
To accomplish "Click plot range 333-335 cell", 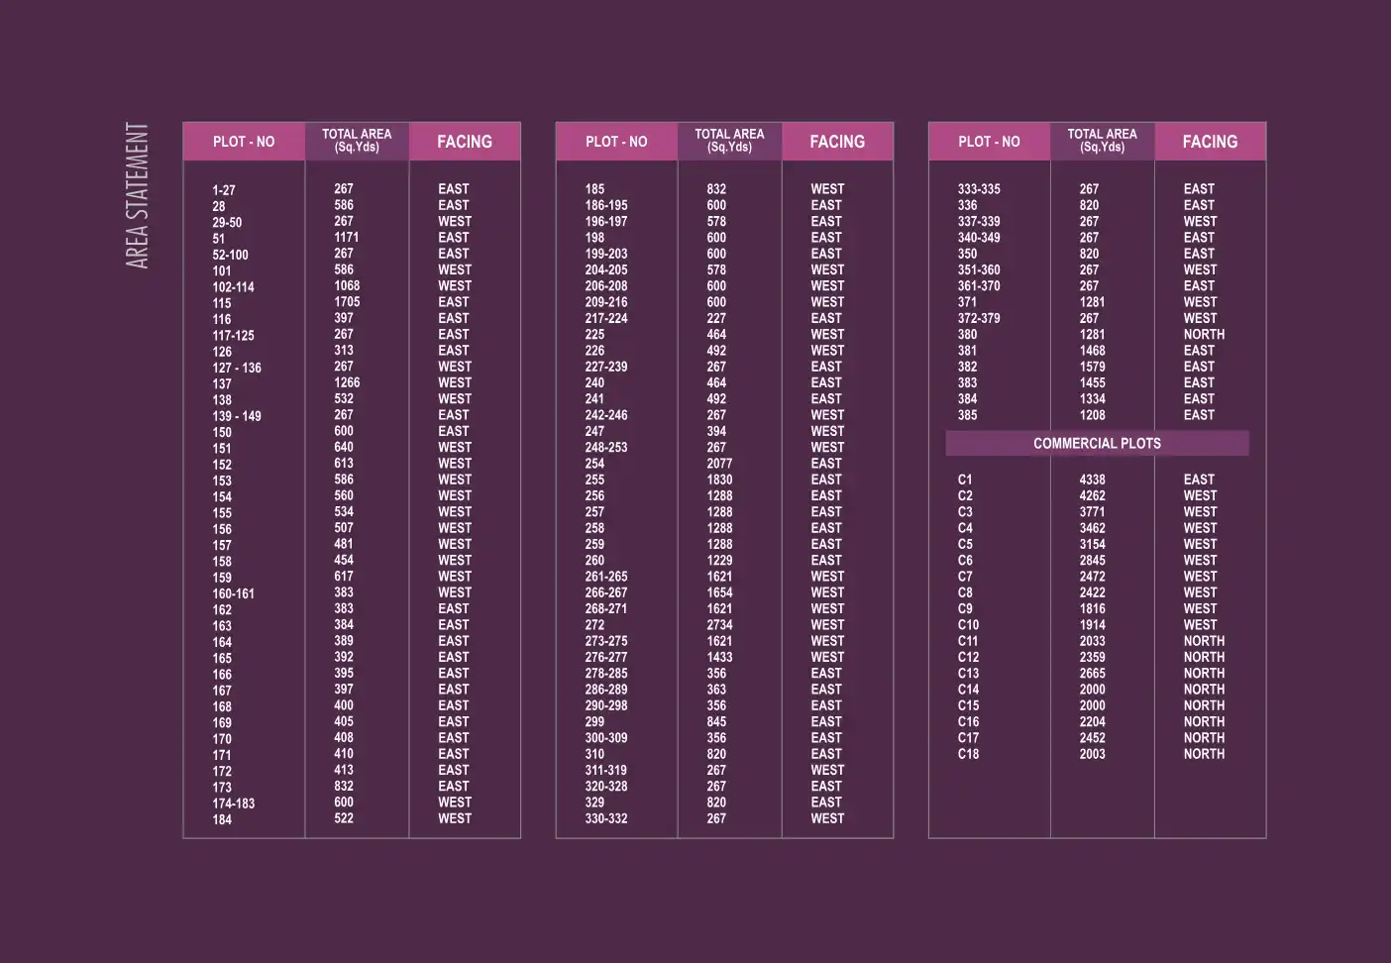I will click(979, 189).
